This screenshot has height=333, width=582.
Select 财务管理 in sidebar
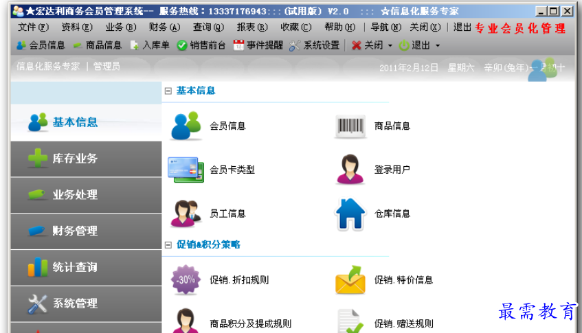point(86,231)
